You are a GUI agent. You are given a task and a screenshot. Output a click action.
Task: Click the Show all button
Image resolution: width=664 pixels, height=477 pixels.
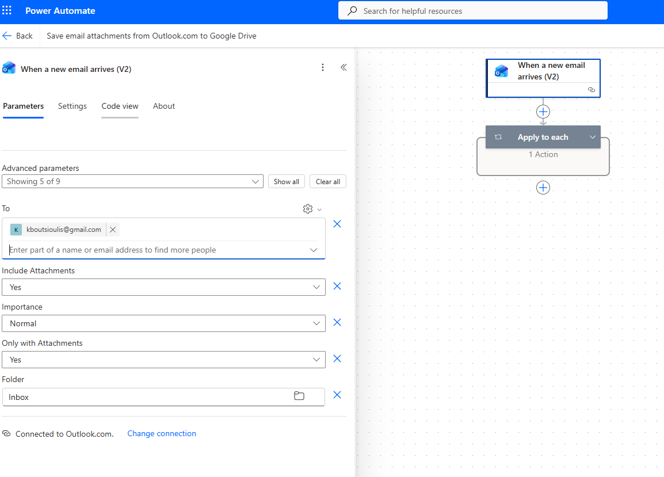point(286,181)
